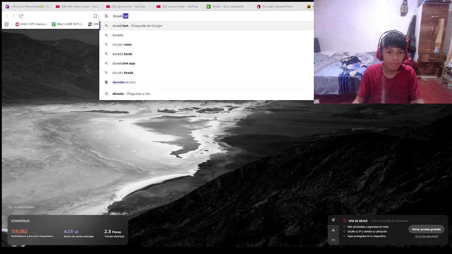Click the VPN DE BRAVE title
The height and width of the screenshot is (254, 452).
[x=358, y=221]
